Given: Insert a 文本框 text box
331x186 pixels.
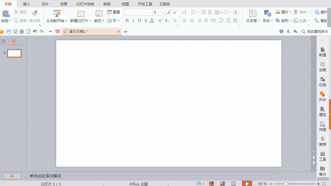Looking at the screenshot, I should pos(253,13).
